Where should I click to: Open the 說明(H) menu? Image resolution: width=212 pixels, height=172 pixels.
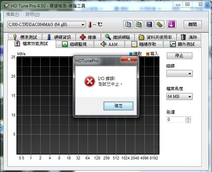(33, 14)
